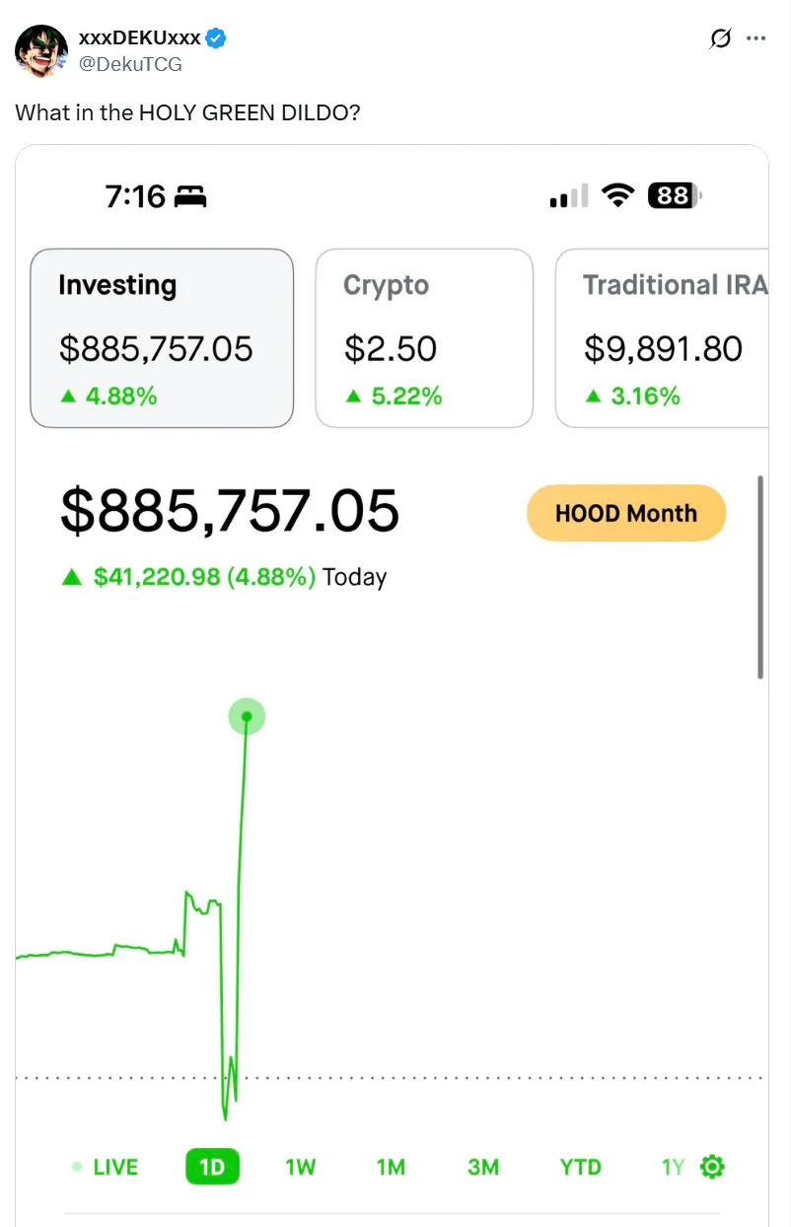Click the blue verified badge

[217, 38]
